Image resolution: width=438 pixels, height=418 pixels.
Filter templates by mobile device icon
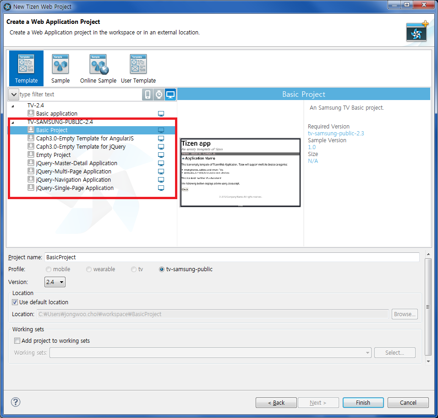click(x=148, y=95)
